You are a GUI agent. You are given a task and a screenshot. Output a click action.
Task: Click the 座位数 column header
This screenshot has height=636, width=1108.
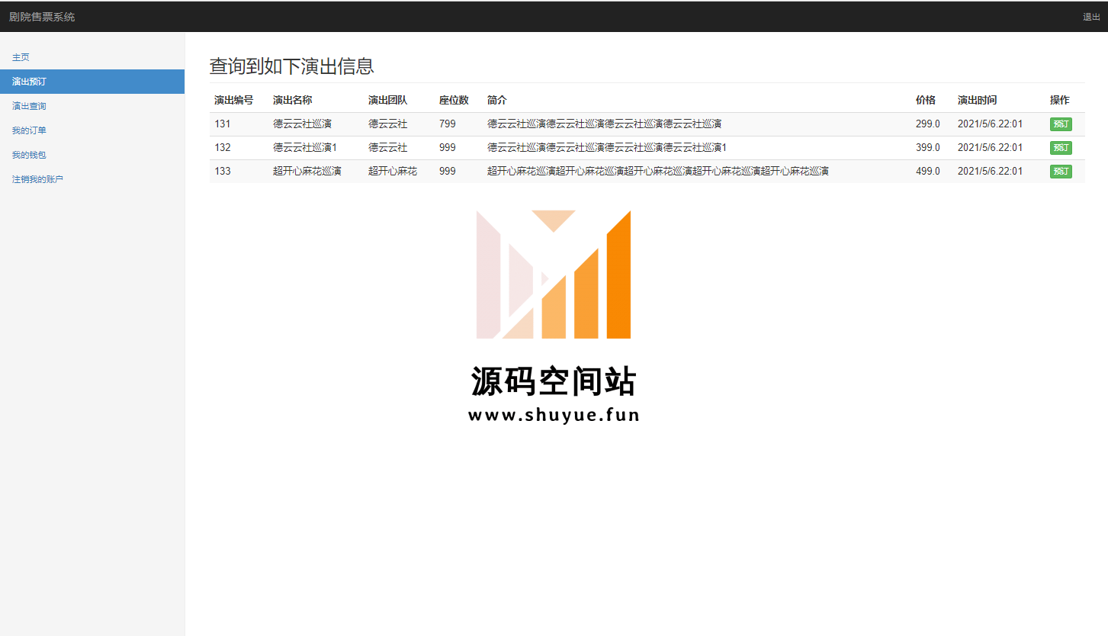454,100
